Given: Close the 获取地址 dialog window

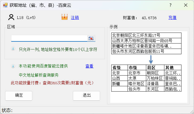Looking at the screenshot, I should pyautogui.click(x=186, y=5).
